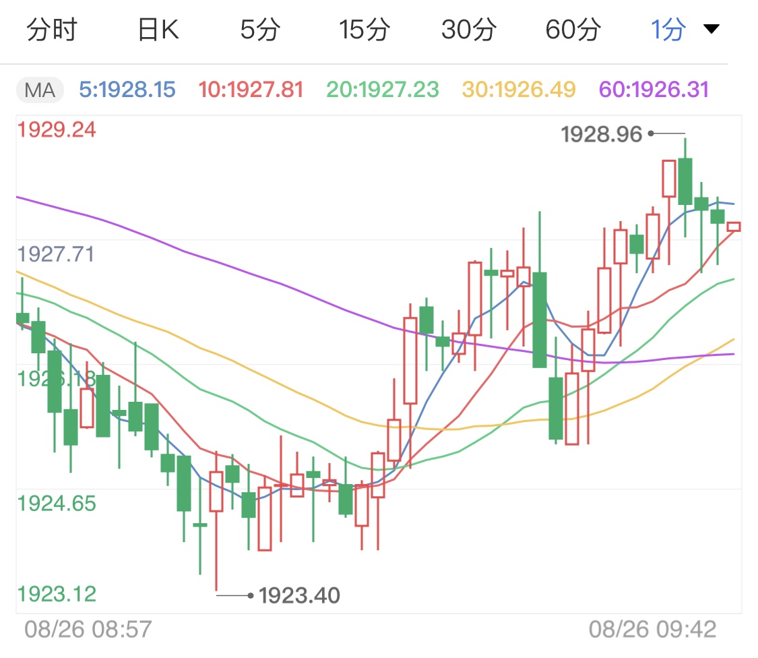Expand the interval dropdown arrow next to 1分
This screenshot has height=658, width=758.
tap(711, 29)
